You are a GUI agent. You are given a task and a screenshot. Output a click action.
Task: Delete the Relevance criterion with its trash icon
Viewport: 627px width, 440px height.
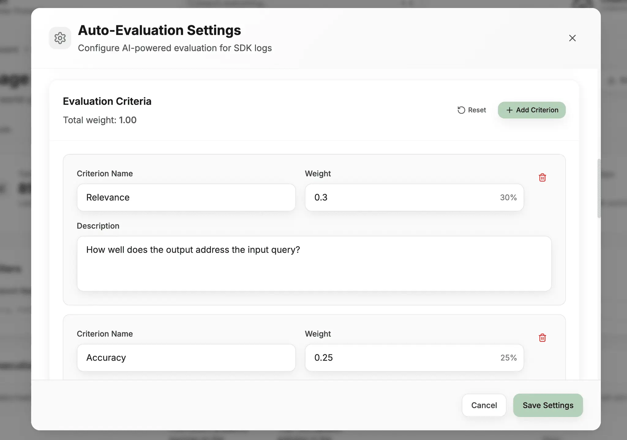click(542, 178)
